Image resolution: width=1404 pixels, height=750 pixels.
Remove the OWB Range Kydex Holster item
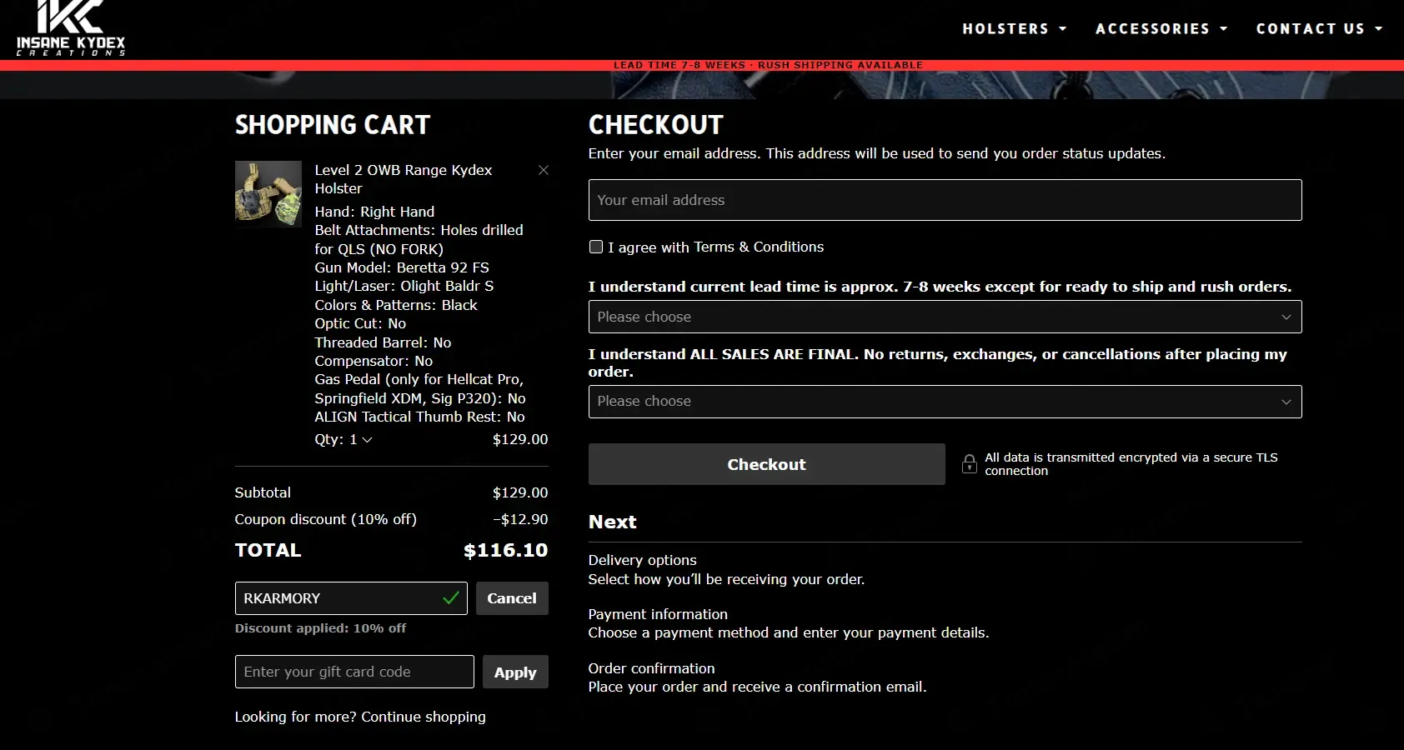[x=544, y=170]
